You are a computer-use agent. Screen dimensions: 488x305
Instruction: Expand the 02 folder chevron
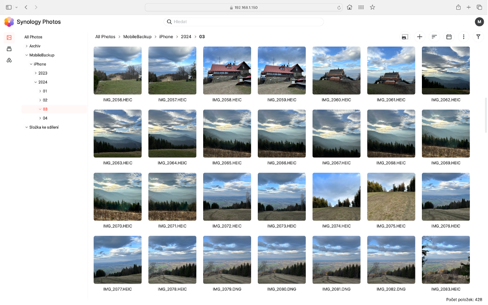(x=40, y=100)
